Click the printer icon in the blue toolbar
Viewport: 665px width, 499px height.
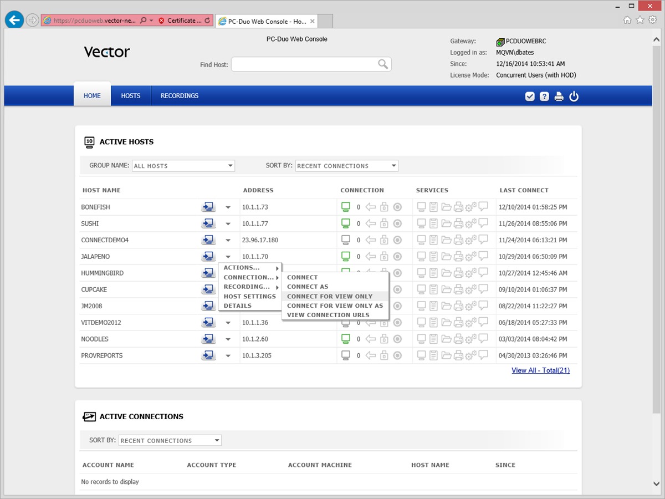[x=559, y=96]
